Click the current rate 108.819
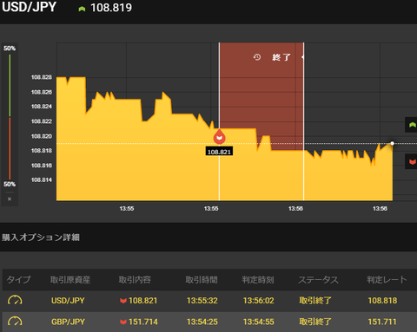Viewport: 417px width, 332px height. [x=111, y=8]
